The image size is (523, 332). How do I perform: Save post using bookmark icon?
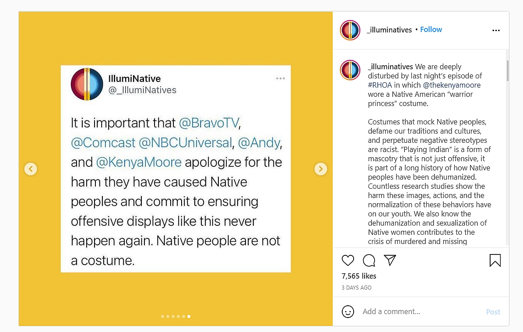click(x=495, y=261)
